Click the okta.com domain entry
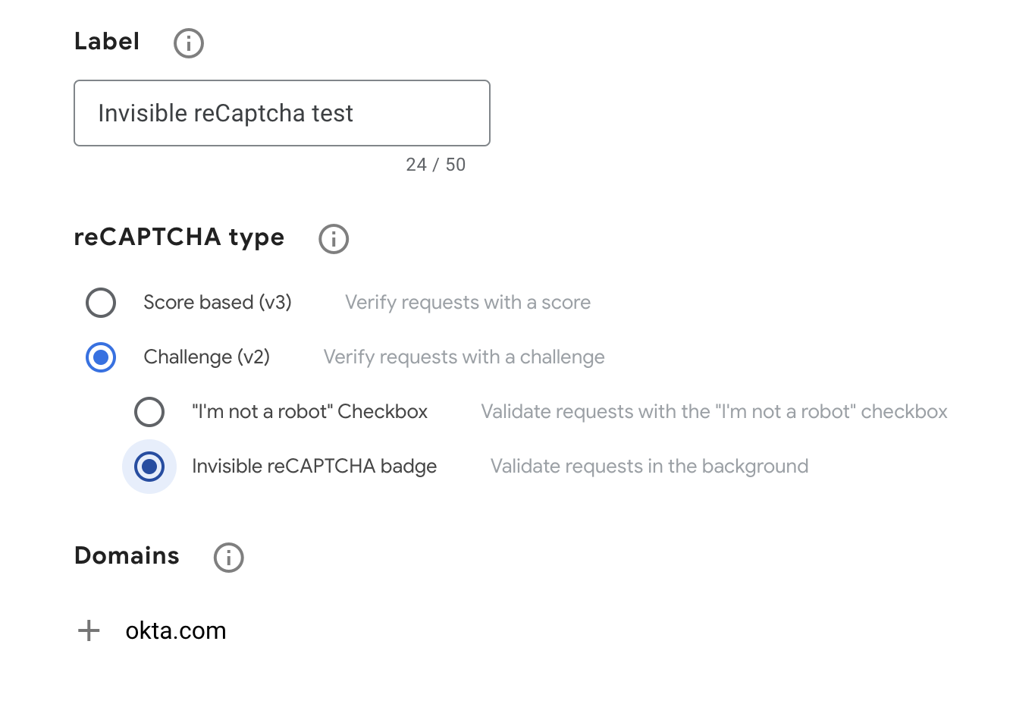The height and width of the screenshot is (701, 1013). (x=176, y=630)
